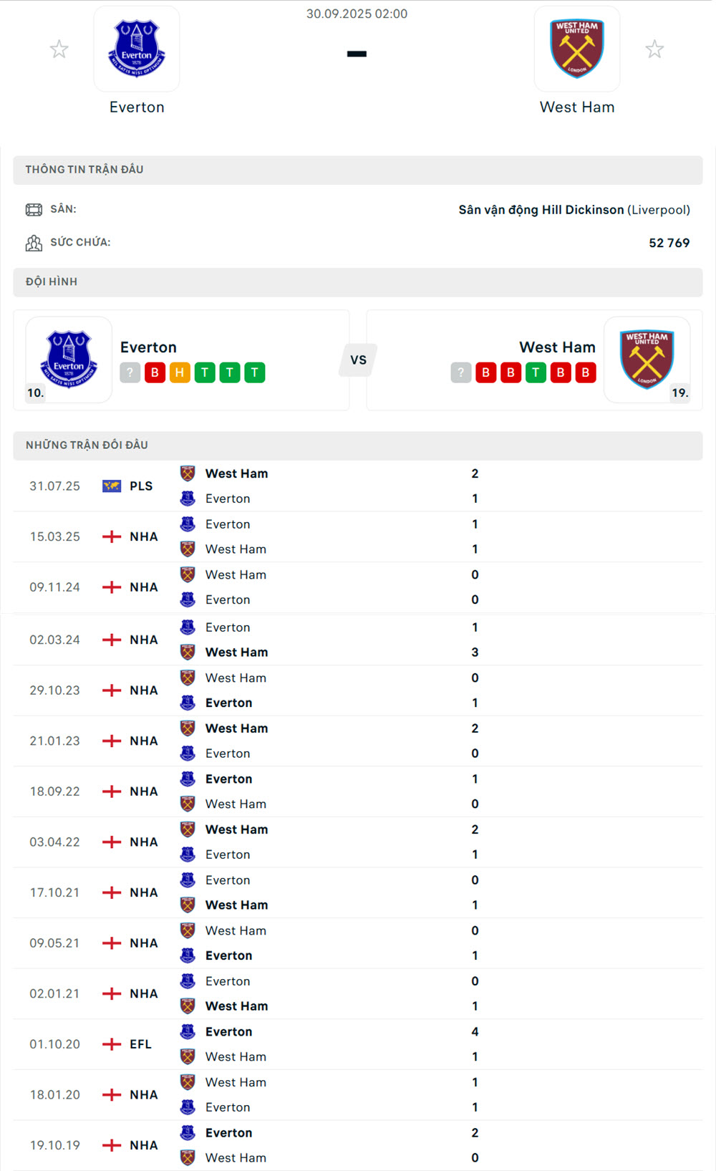This screenshot has width=716, height=1171.
Task: Click the West Ham name in the 02.03.24 match row
Action: pyautogui.click(x=236, y=652)
